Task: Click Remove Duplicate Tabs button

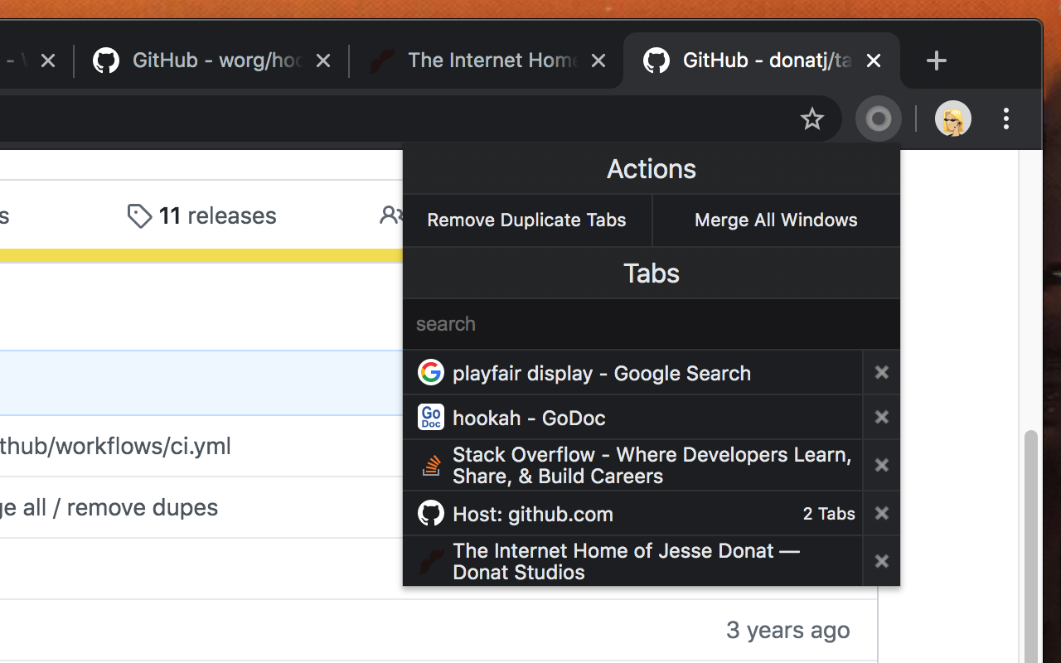Action: [527, 220]
